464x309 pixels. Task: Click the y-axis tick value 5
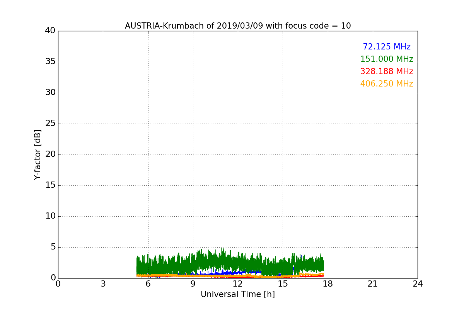click(x=53, y=247)
